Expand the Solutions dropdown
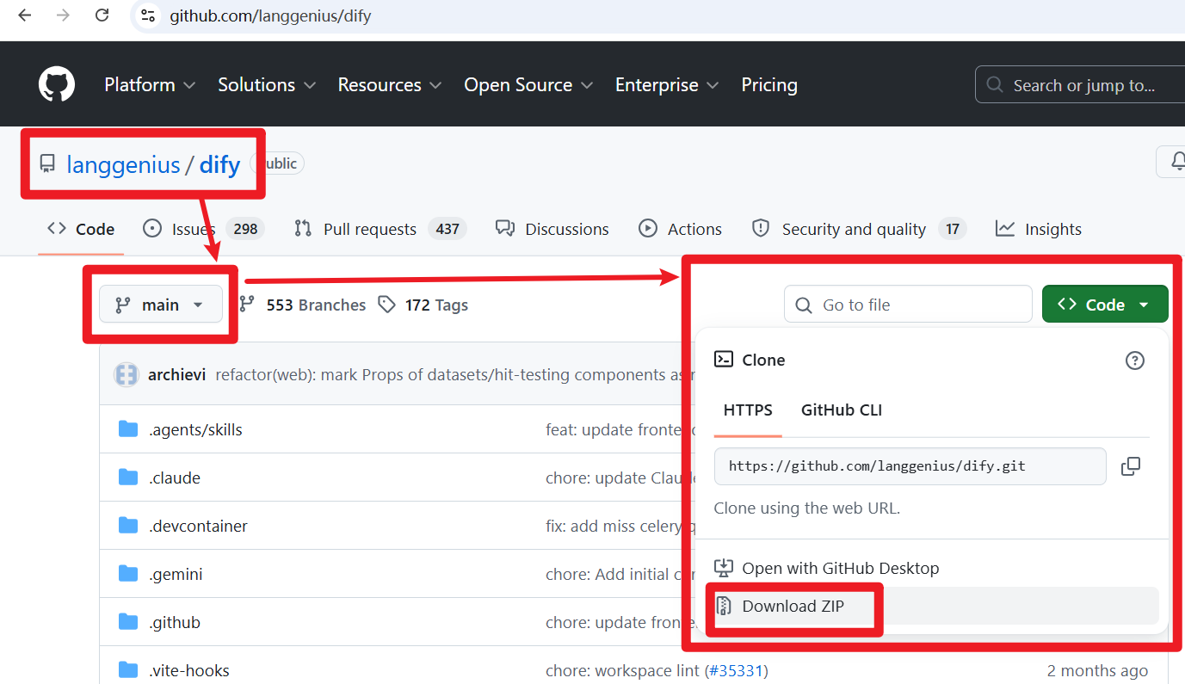The image size is (1185, 684). (x=267, y=85)
